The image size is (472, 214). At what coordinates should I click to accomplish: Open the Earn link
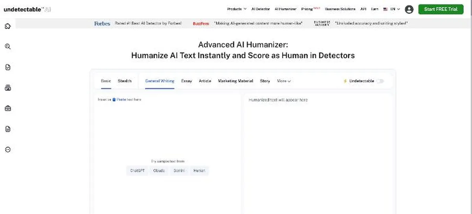coord(374,9)
